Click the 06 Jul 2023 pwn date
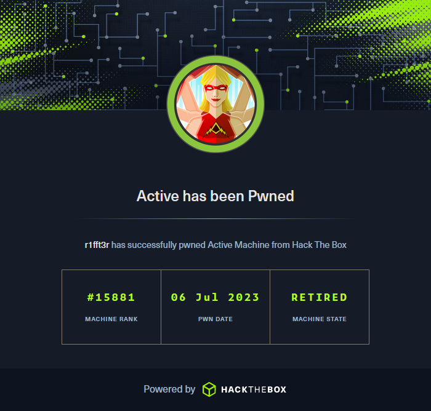The image size is (431, 411). [x=216, y=297]
